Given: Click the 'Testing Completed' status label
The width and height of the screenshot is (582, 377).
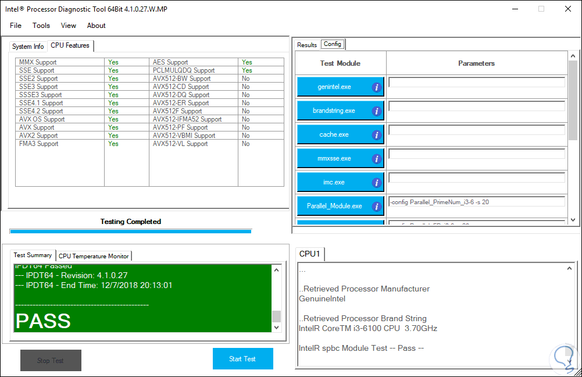Looking at the screenshot, I should (131, 222).
